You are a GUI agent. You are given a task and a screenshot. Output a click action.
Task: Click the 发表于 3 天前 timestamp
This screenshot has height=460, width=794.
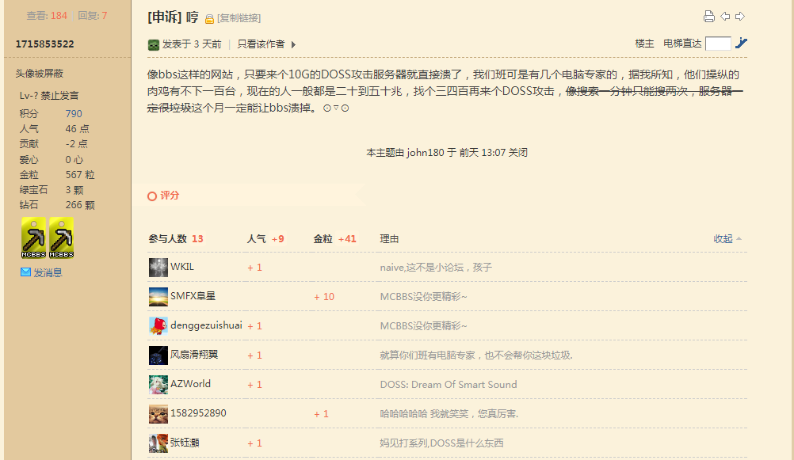click(x=192, y=44)
